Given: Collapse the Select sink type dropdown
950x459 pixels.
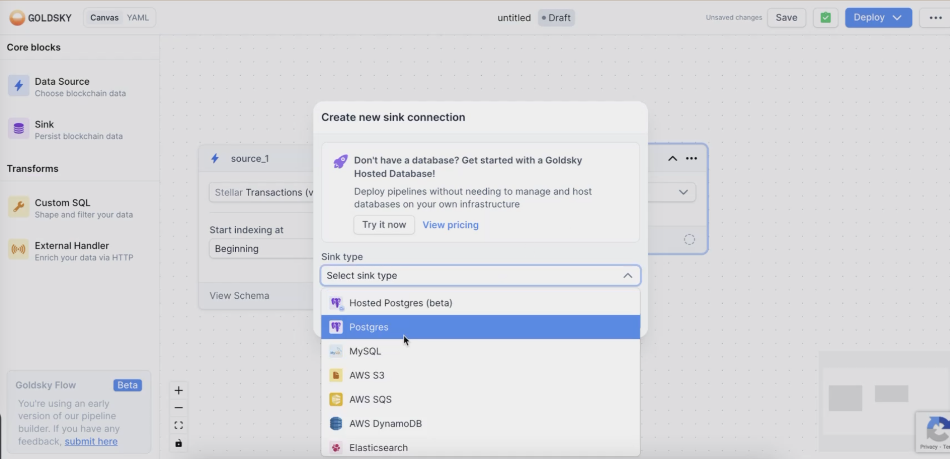Looking at the screenshot, I should coord(627,276).
